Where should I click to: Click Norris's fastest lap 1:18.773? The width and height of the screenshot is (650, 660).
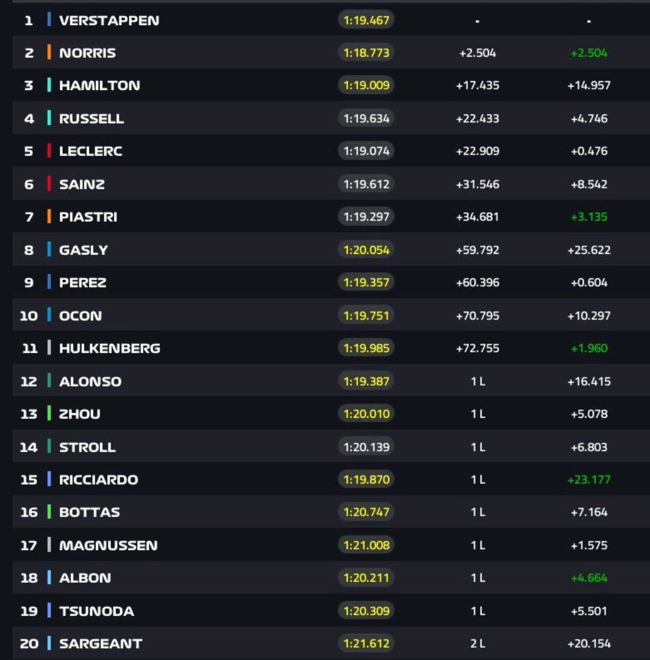coord(366,53)
